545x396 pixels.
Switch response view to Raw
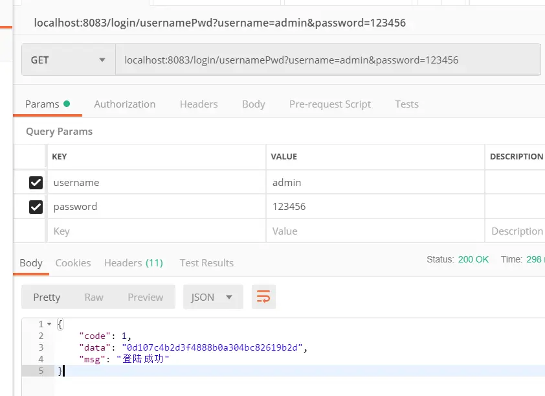pos(94,297)
